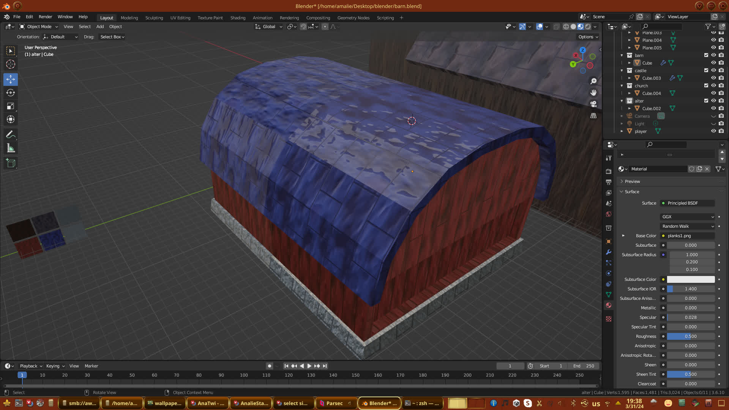Open the Object Mode dropdown

pyautogui.click(x=39, y=27)
